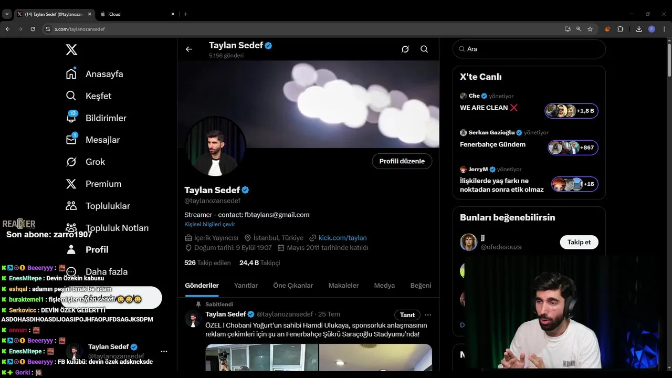Open new browser tab plus button
Image resolution: width=672 pixels, height=378 pixels.
185,14
